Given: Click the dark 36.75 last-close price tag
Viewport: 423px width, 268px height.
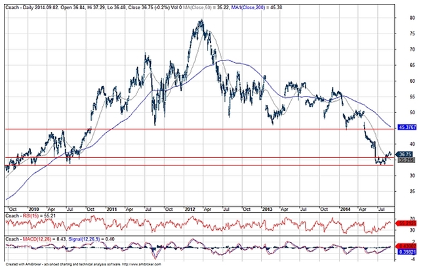Looking at the screenshot, I should click(405, 154).
